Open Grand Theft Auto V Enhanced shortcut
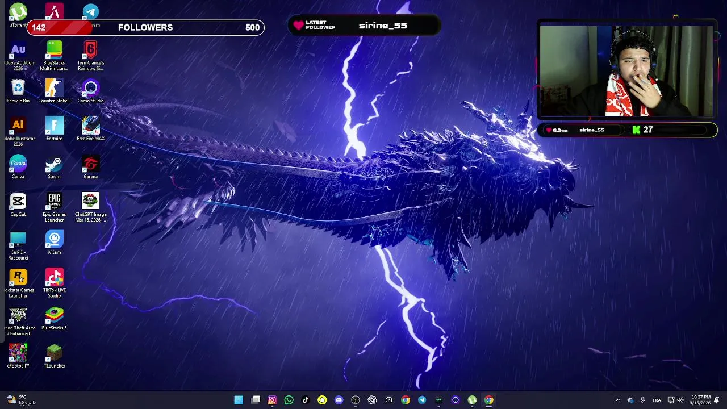This screenshot has width=727, height=409. pos(18,322)
